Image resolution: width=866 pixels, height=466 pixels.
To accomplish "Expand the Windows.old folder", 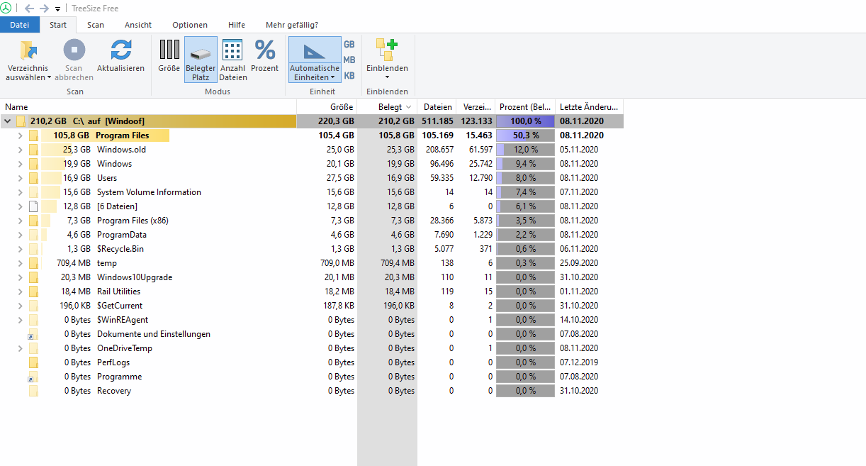I will point(20,150).
